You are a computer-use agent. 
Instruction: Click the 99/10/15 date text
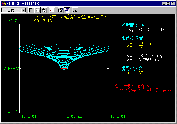pyautogui.click(x=43, y=21)
